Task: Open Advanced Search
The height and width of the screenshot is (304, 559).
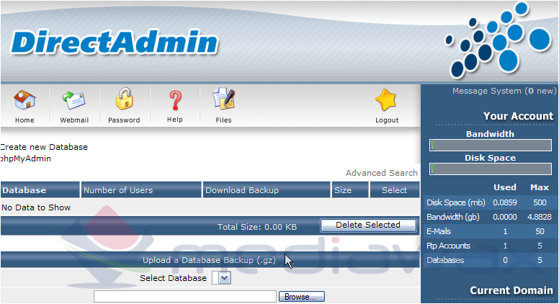Action: (382, 173)
